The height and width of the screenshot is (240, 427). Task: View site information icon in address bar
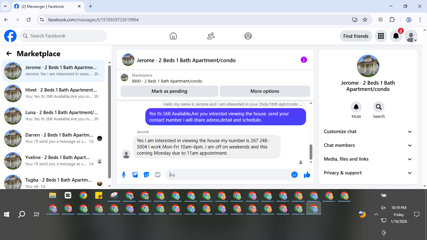click(42, 20)
